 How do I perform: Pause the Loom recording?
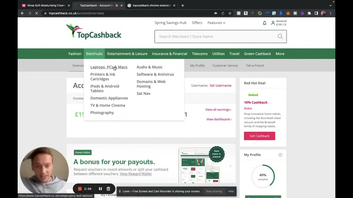pyautogui.click(x=100, y=189)
